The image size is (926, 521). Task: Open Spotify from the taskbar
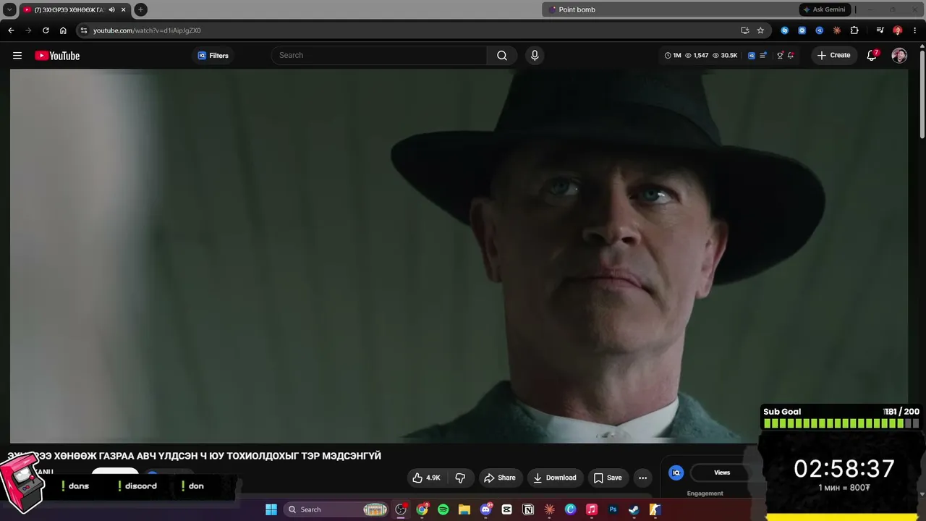(443, 509)
